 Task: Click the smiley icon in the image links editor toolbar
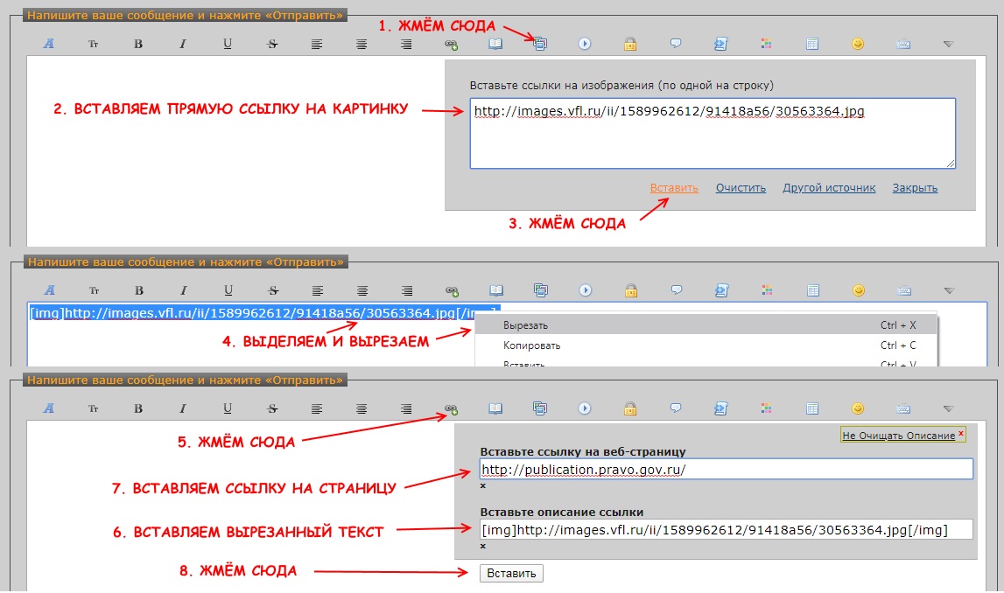click(x=857, y=44)
